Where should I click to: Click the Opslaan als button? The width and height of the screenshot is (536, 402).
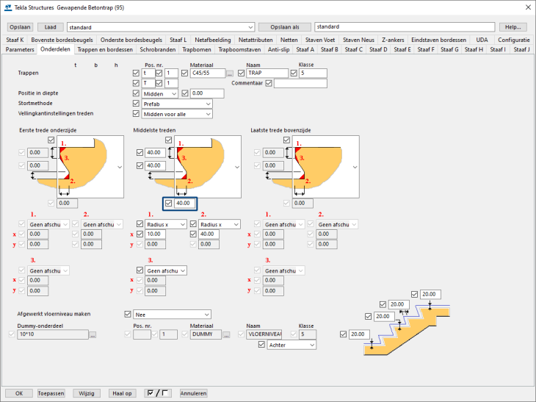285,26
